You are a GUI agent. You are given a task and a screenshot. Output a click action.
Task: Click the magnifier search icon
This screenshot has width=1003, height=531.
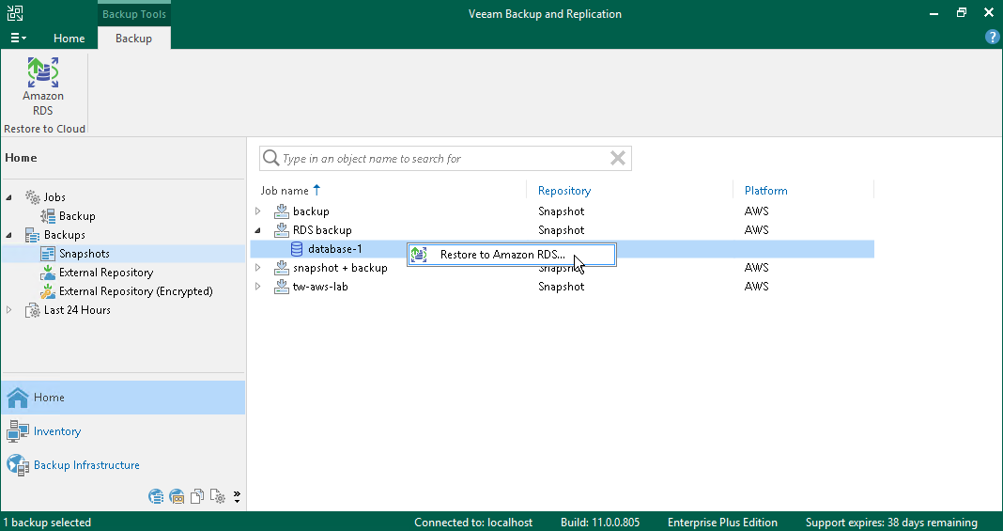[x=270, y=159]
